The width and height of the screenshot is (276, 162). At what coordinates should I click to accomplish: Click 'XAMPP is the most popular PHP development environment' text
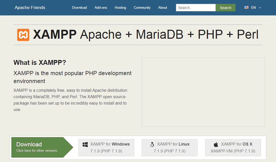click(72, 77)
